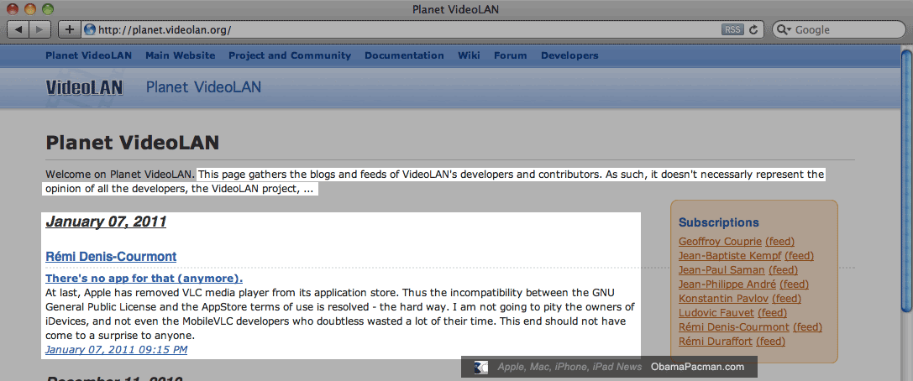Zoom the window with the green button

47,8
